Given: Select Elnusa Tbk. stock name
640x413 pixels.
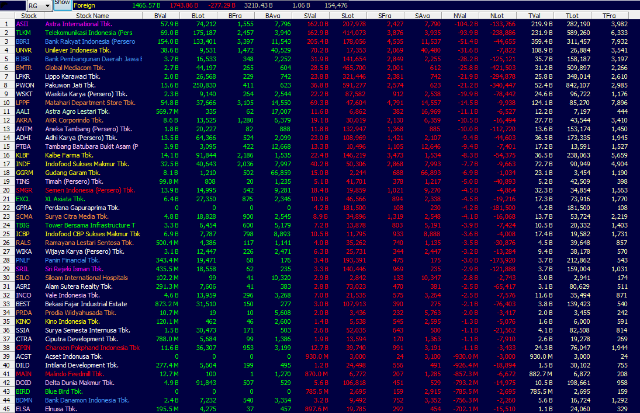Looking at the screenshot, I should 61,409.
